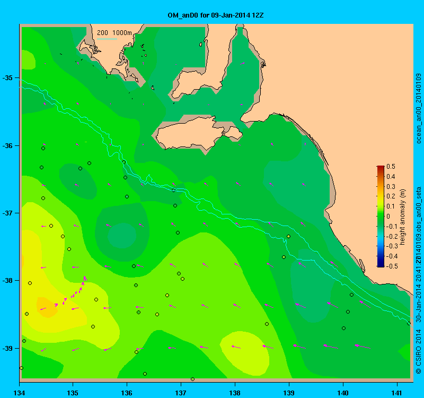Select the vertical "ocean_an00_20140109" label

[x=419, y=108]
